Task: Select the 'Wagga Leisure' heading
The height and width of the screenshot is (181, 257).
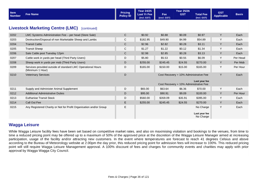Action: (x=24, y=125)
